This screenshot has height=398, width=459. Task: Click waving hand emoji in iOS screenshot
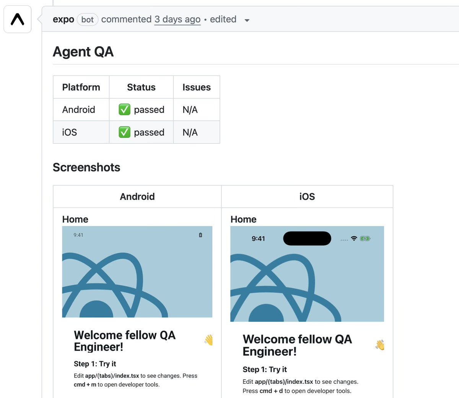point(380,345)
